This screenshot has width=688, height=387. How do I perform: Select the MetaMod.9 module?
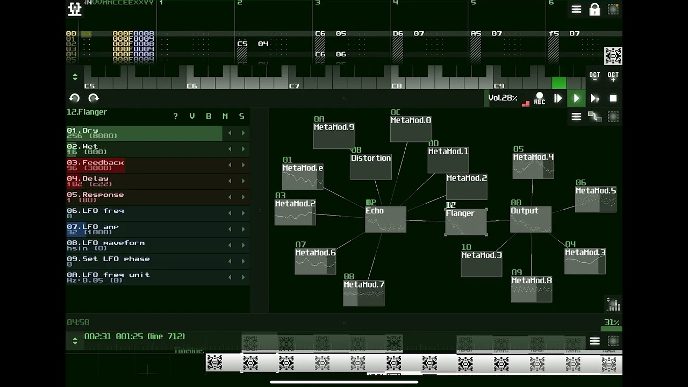coord(334,135)
